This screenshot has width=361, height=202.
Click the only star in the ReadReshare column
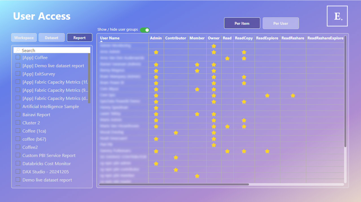pos(293,96)
